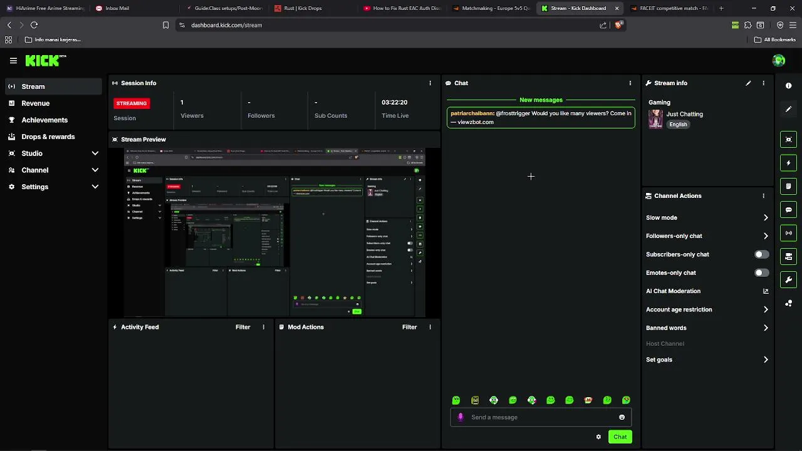The width and height of the screenshot is (802, 451).
Task: Open Account age restriction options arrow
Action: coord(766,309)
